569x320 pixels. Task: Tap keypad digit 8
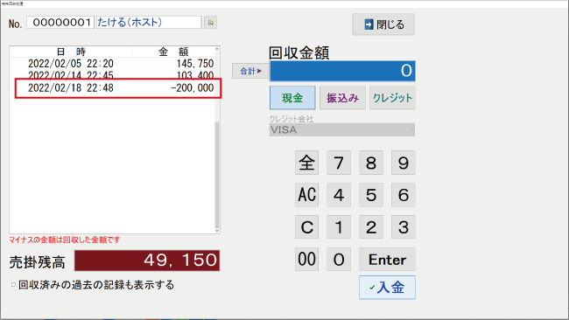click(371, 163)
